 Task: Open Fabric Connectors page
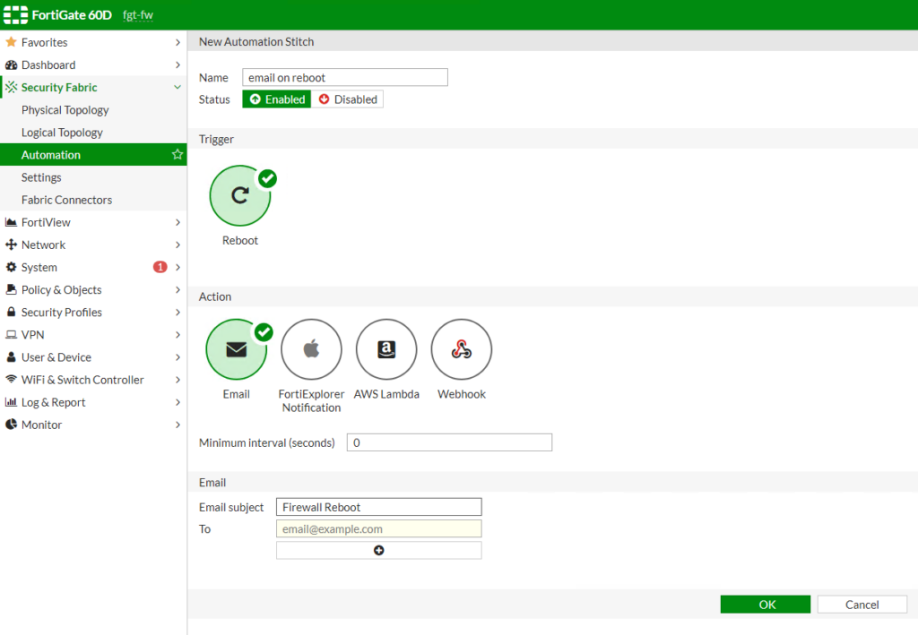click(x=67, y=200)
